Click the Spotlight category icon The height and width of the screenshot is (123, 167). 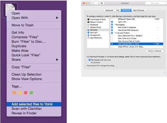coord(88,32)
